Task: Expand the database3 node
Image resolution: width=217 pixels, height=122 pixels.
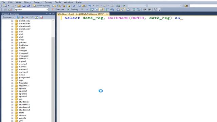Action: point(12,21)
